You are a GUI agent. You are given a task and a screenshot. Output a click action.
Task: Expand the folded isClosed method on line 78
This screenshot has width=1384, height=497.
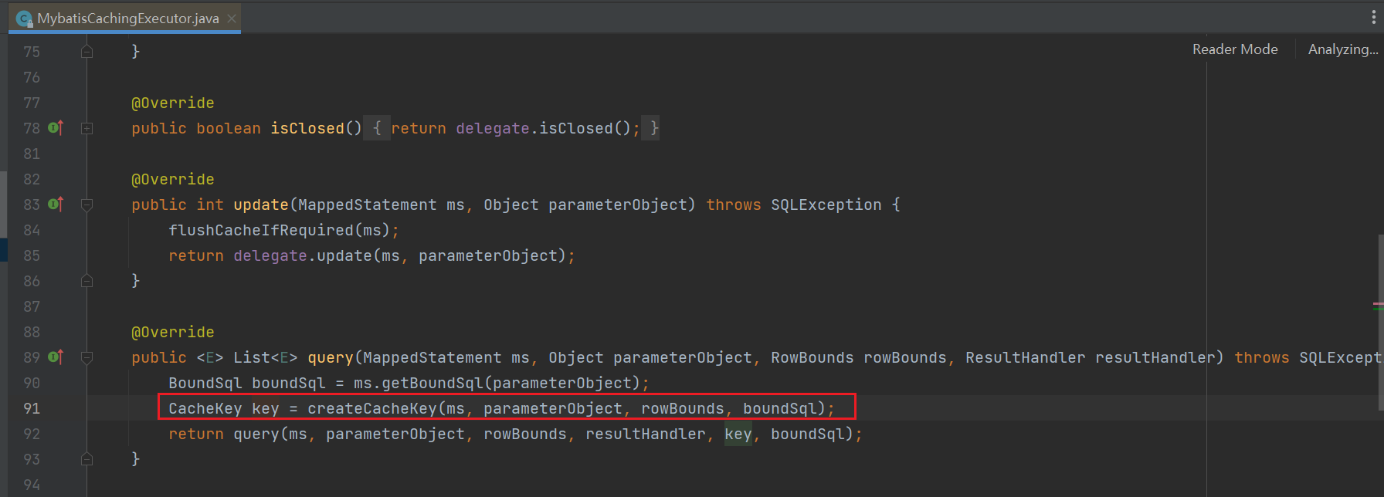coord(86,128)
